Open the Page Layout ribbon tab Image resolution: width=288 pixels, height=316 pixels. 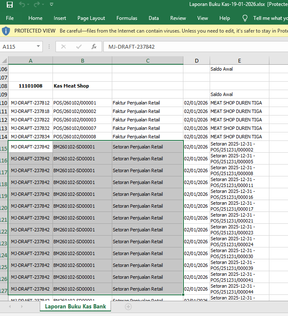(x=91, y=18)
